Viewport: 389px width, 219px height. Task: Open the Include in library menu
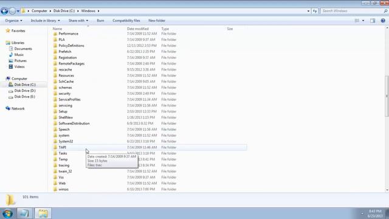[x=45, y=21]
